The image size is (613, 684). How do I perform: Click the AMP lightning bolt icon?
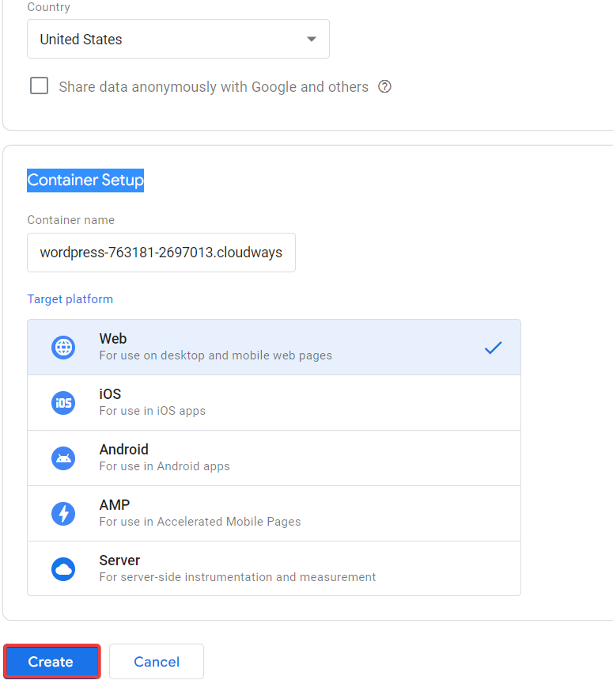click(63, 513)
